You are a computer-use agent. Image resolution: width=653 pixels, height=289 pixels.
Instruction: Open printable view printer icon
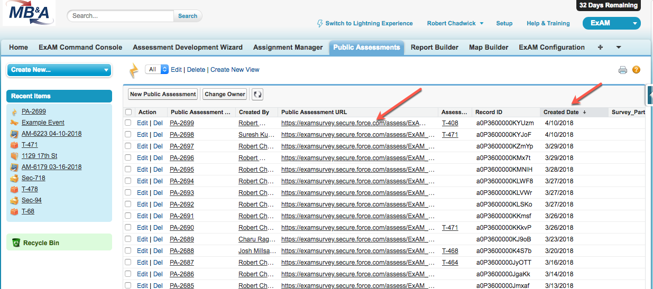[623, 70]
